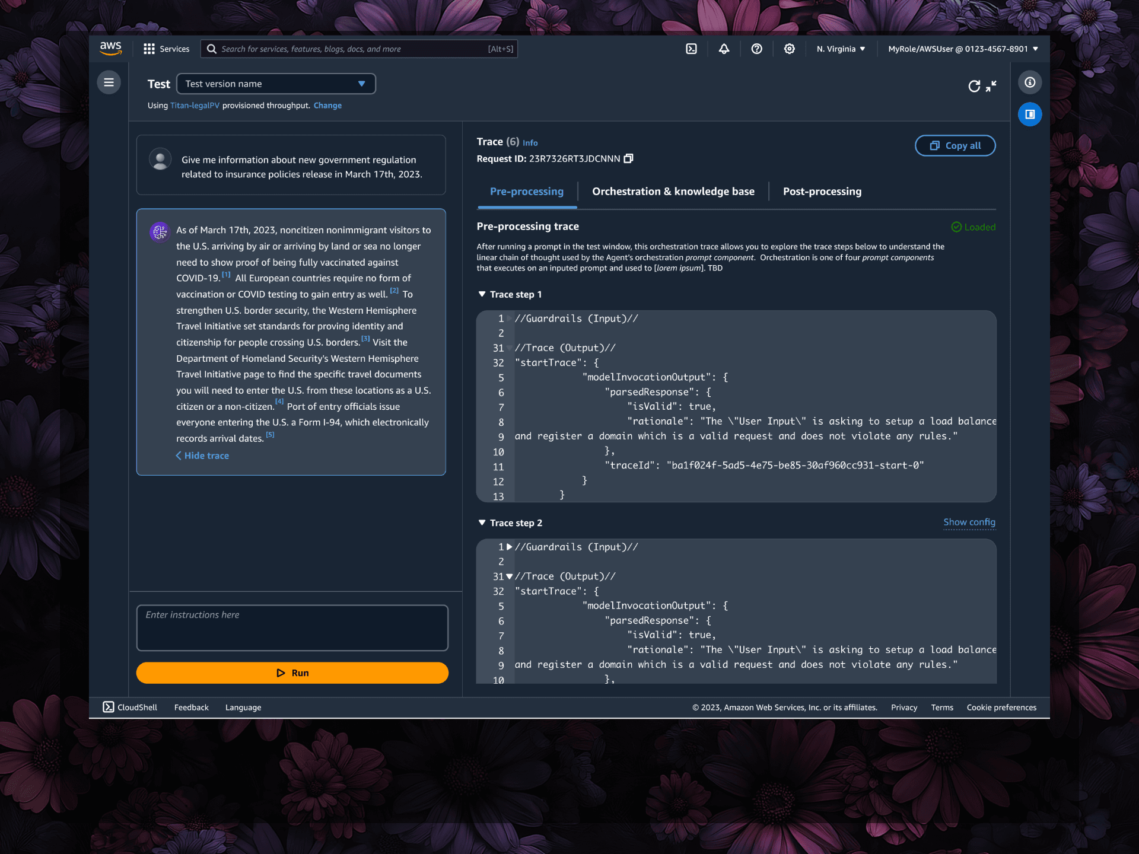
Task: Click the Language footer link
Action: tap(243, 708)
